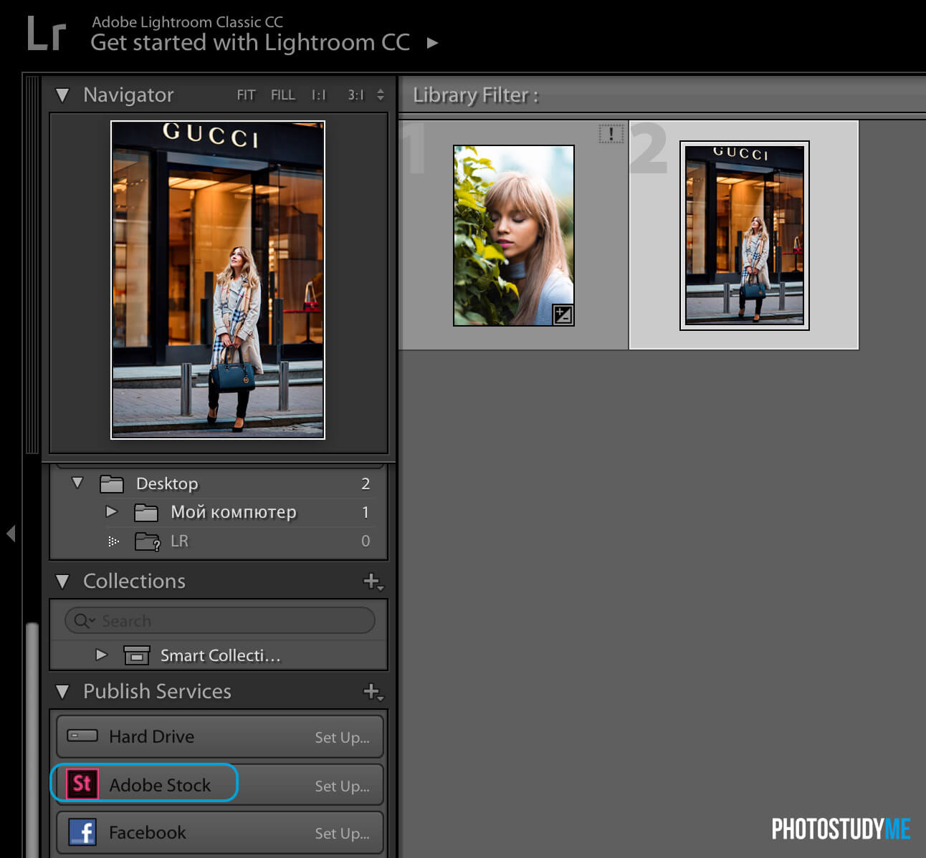Click the Desktop folder count 2

point(366,484)
